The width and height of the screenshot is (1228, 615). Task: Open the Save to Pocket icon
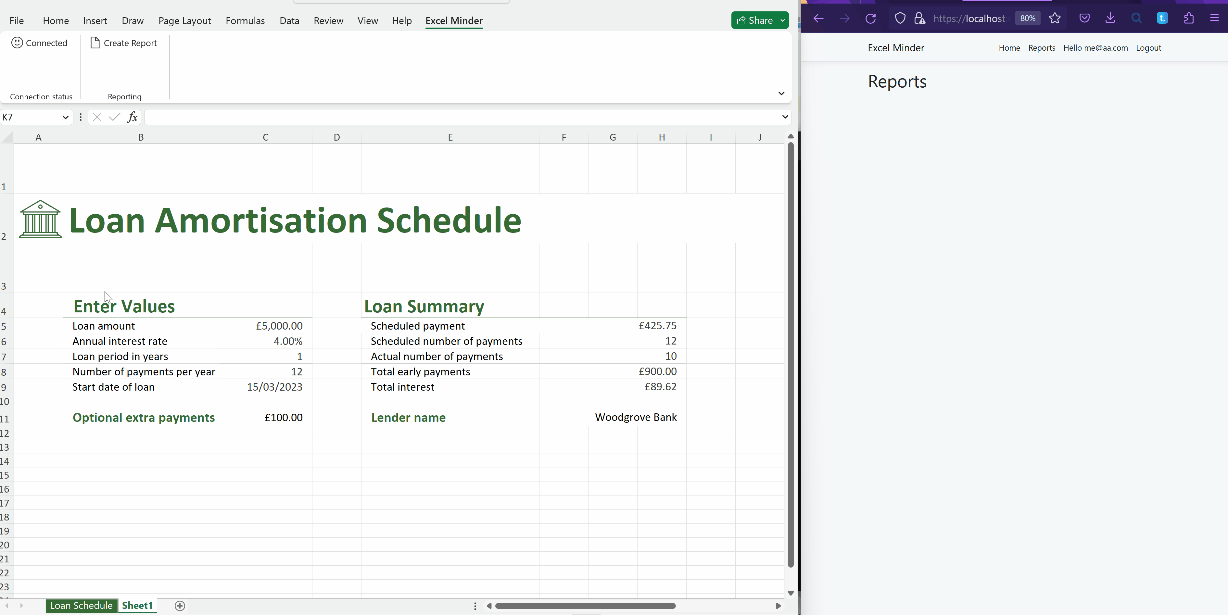[x=1084, y=19]
